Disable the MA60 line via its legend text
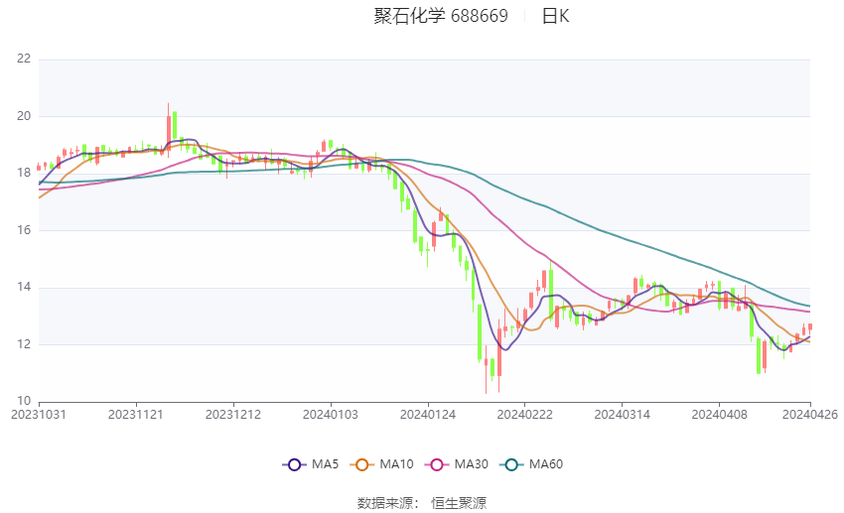This screenshot has width=844, height=513. 546,464
